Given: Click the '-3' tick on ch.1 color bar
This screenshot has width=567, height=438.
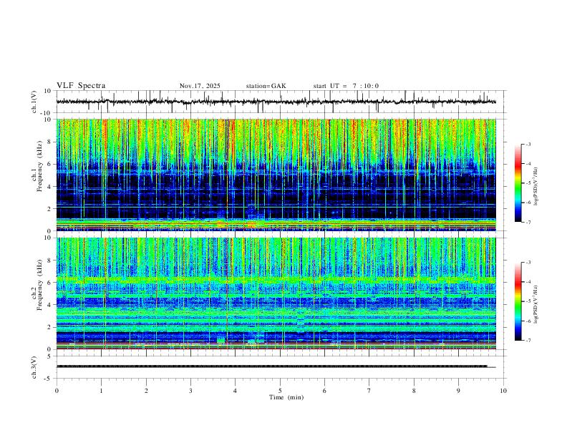Looking at the screenshot, I should coord(528,144).
